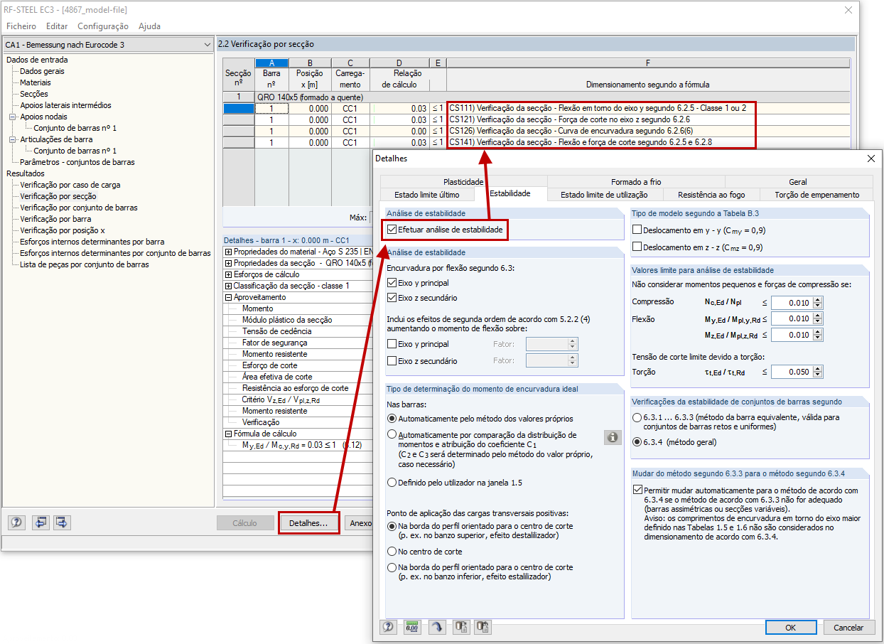
Task: Select load point with efeito destalilizador
Action: click(x=392, y=526)
